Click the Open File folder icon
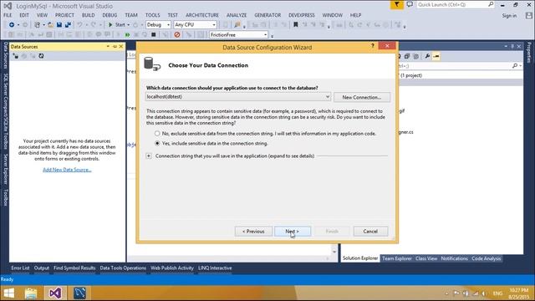535x301 pixels. point(50,25)
